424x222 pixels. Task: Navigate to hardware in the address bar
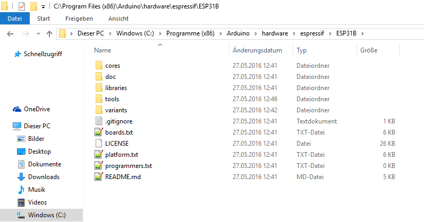275,33
